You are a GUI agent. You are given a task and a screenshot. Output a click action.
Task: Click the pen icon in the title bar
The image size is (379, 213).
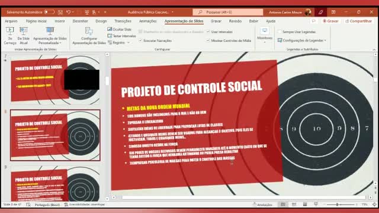[x=320, y=12]
